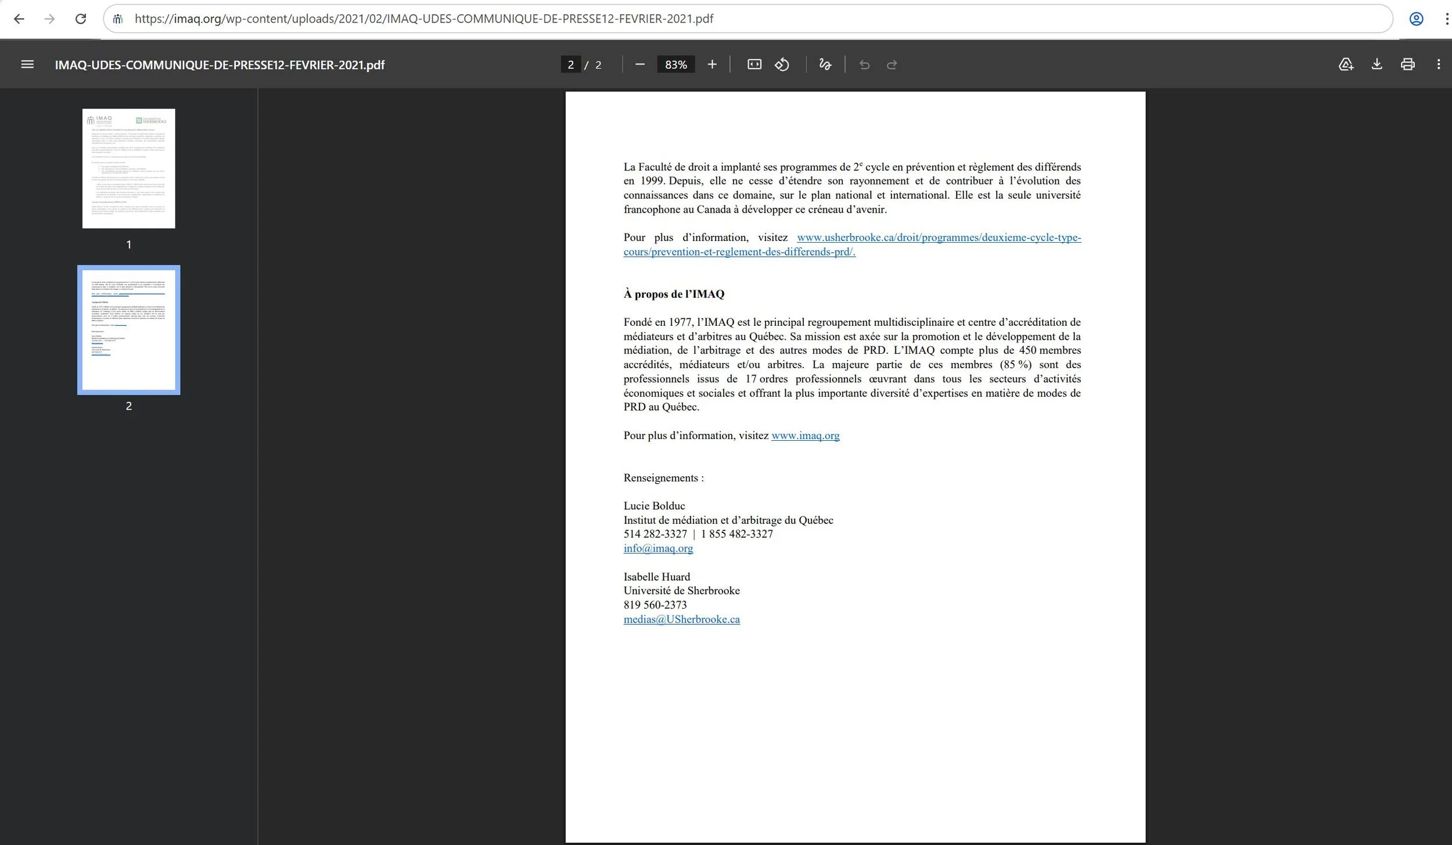Click the fit to page button
The height and width of the screenshot is (845, 1452).
(754, 64)
